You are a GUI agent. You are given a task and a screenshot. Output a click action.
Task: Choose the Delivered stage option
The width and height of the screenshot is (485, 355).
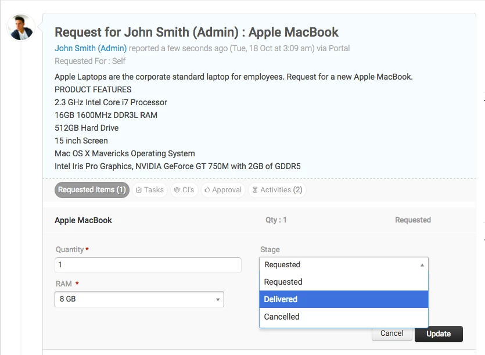344,299
